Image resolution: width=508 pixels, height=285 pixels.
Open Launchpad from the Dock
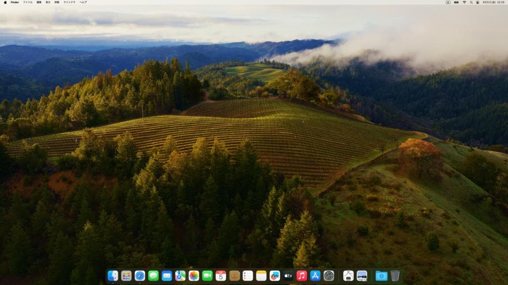[x=125, y=276]
